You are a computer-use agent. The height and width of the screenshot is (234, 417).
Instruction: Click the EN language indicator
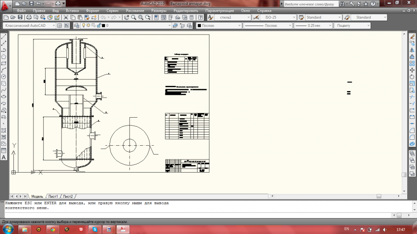pos(347,229)
